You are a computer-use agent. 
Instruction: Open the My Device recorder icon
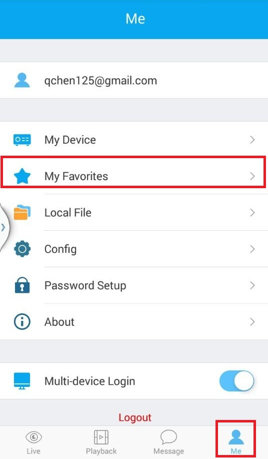click(x=22, y=140)
